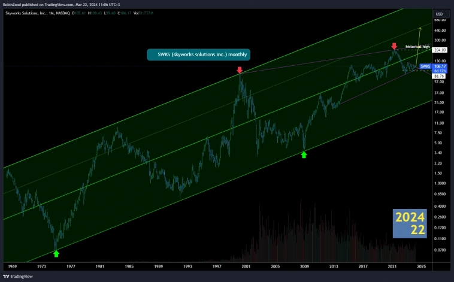Click the green arrow under the 1975 low

[x=56, y=254]
